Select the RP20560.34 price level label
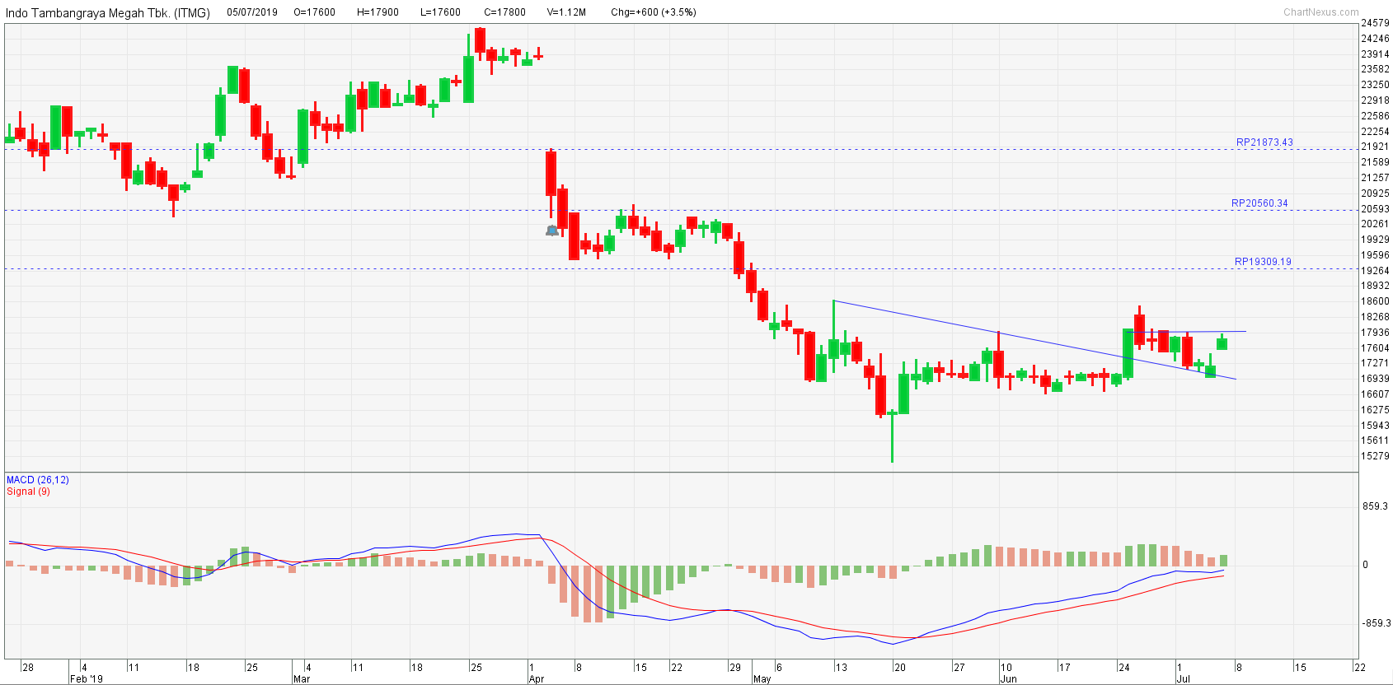The height and width of the screenshot is (685, 1393). [1259, 203]
